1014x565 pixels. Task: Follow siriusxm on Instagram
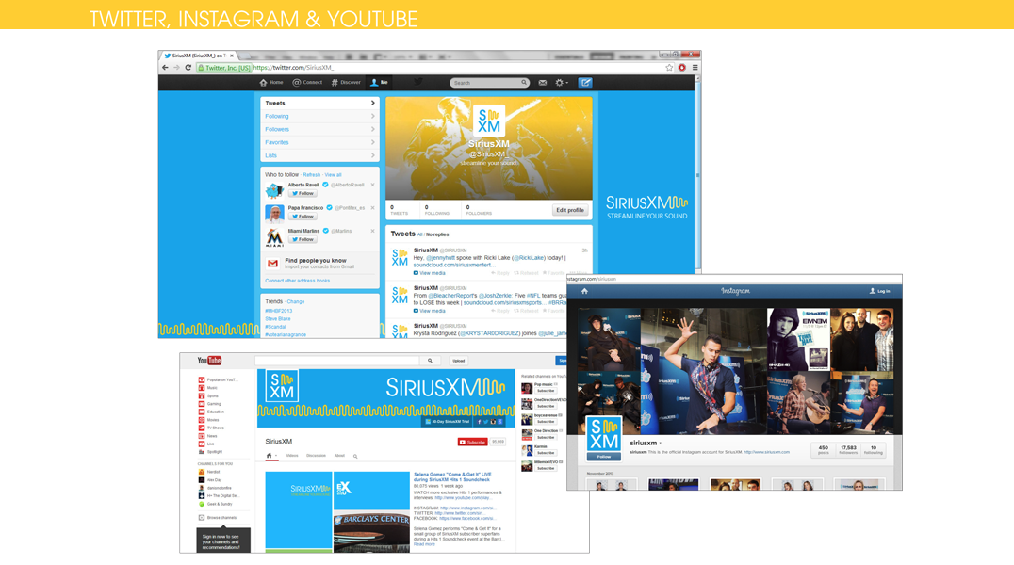tap(604, 457)
